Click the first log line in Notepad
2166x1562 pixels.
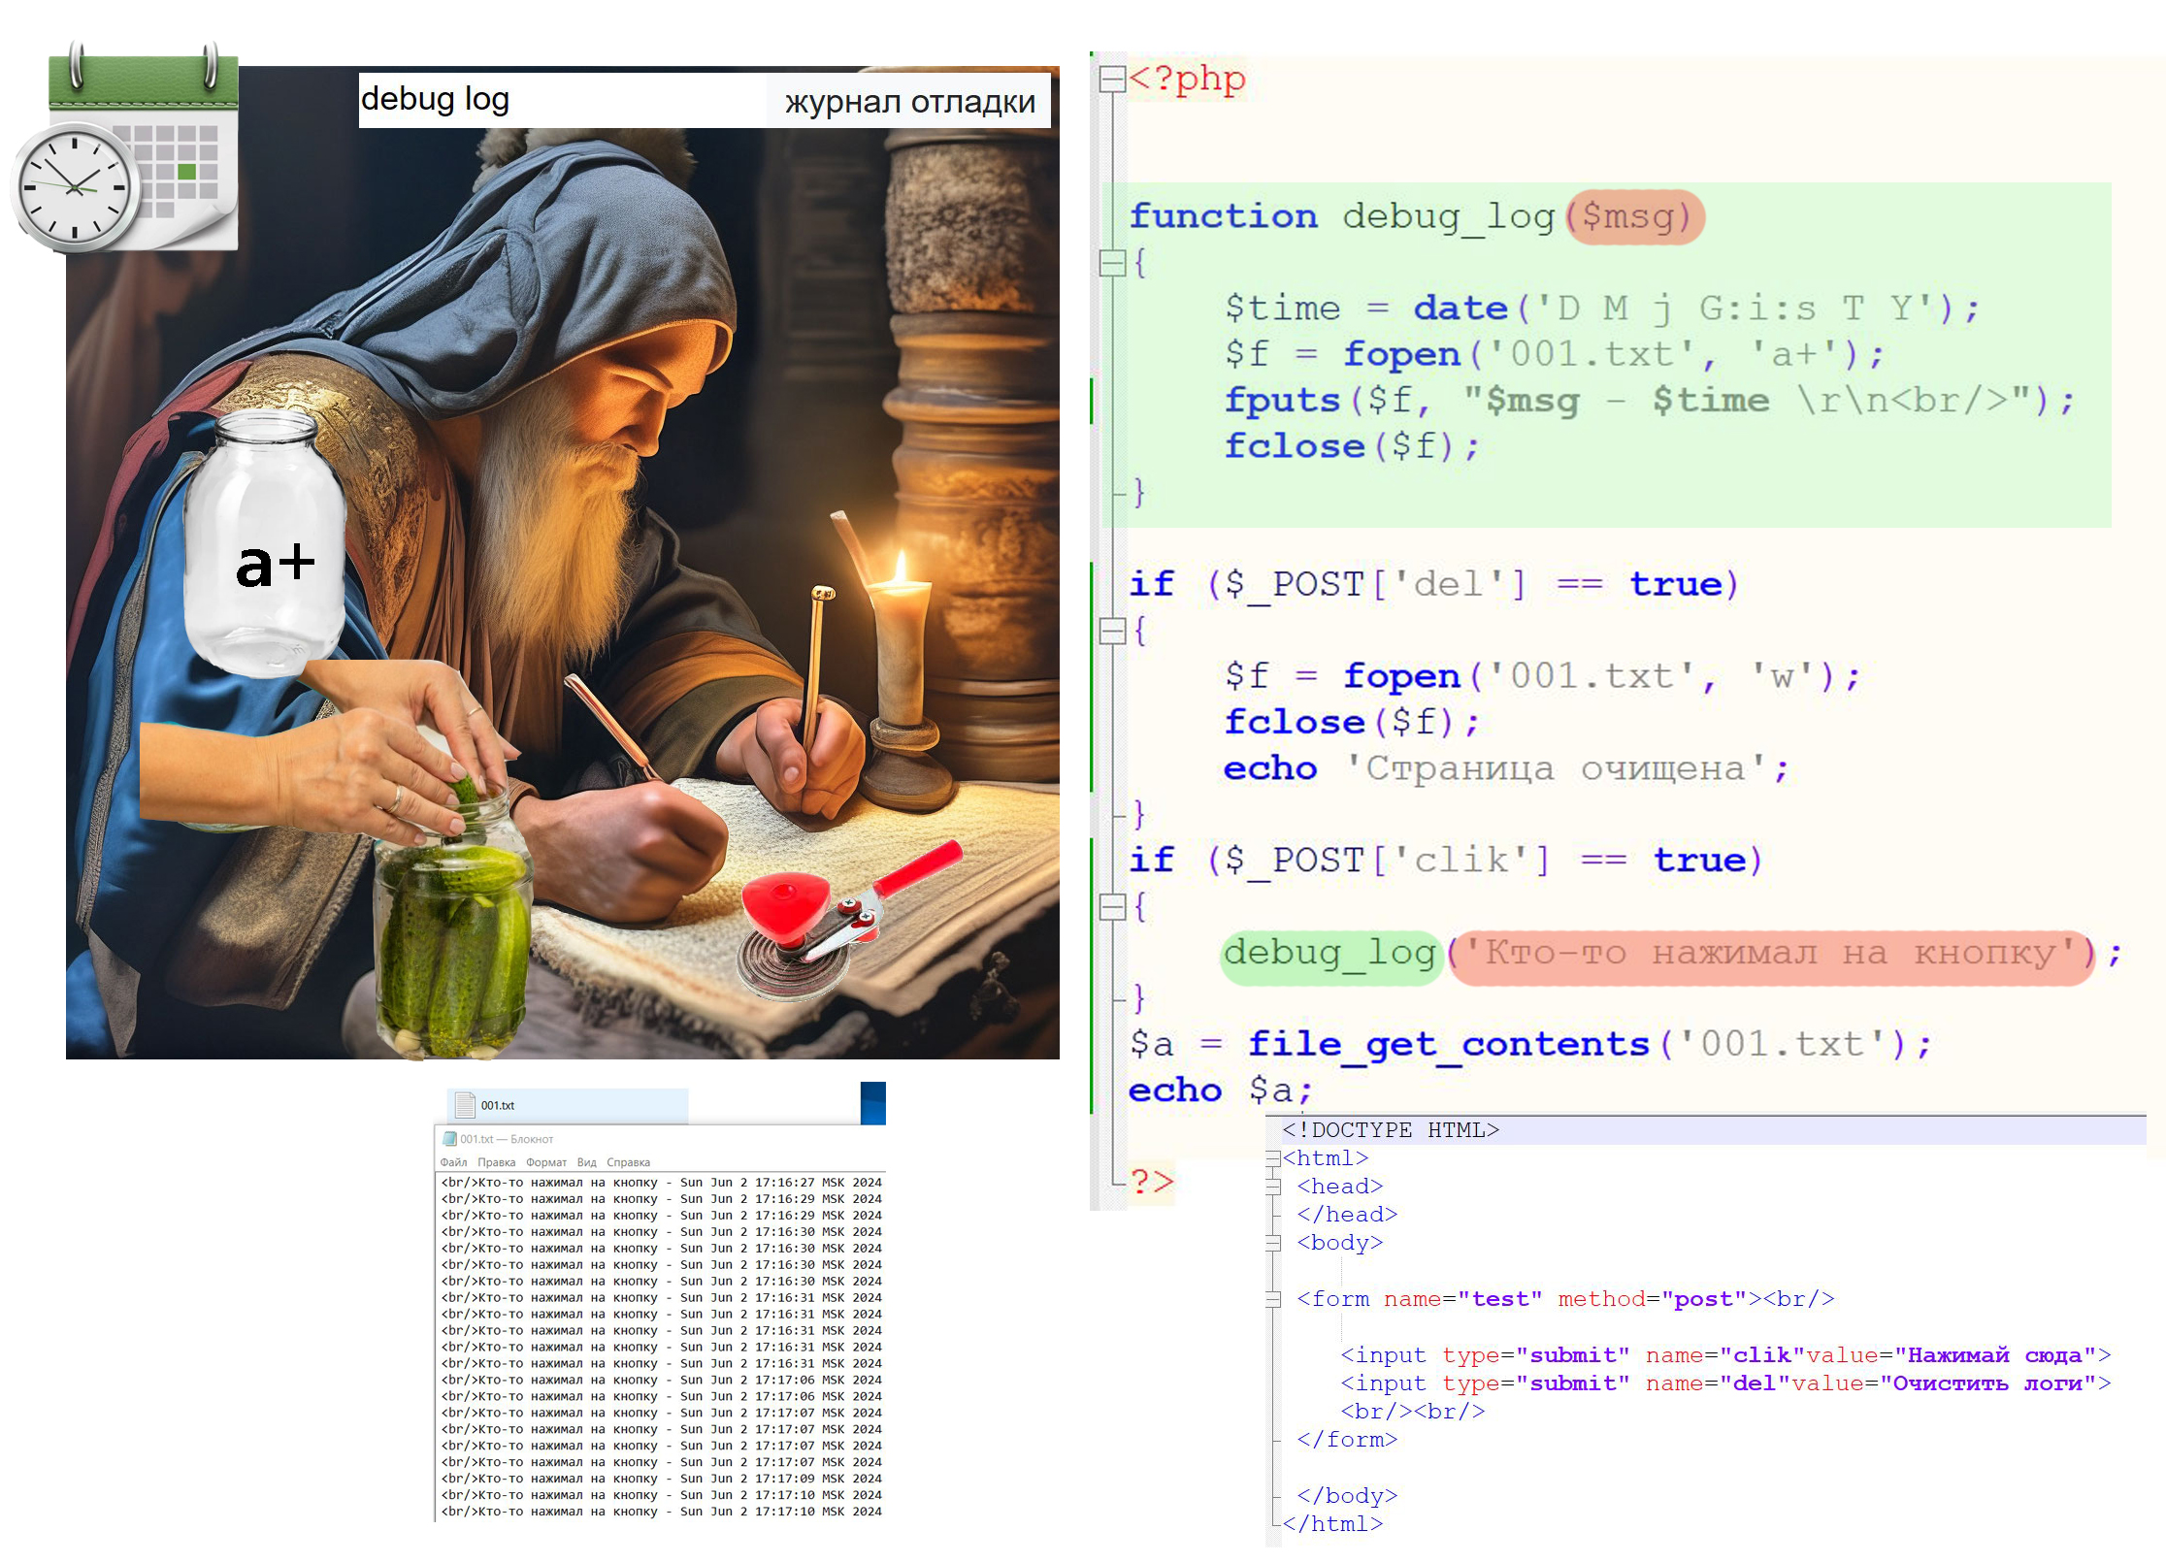pyautogui.click(x=660, y=1183)
